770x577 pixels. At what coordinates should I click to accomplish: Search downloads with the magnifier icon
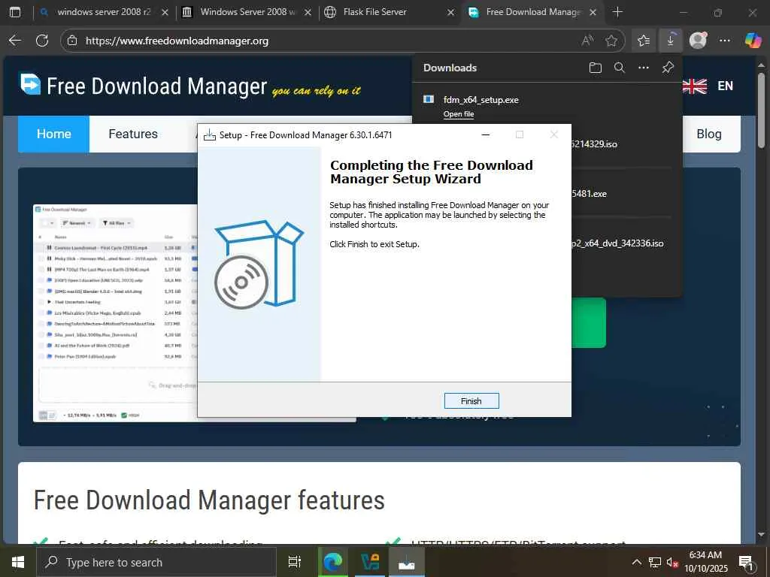620,68
